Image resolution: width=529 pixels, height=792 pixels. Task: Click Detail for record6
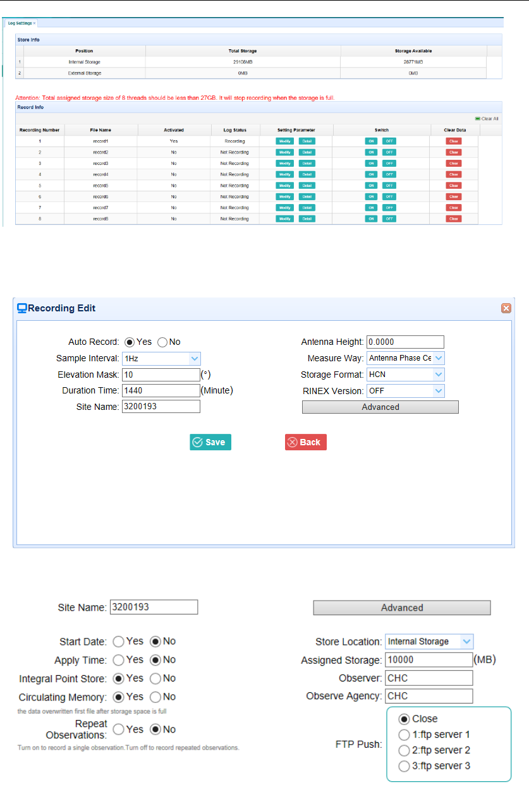pos(307,196)
